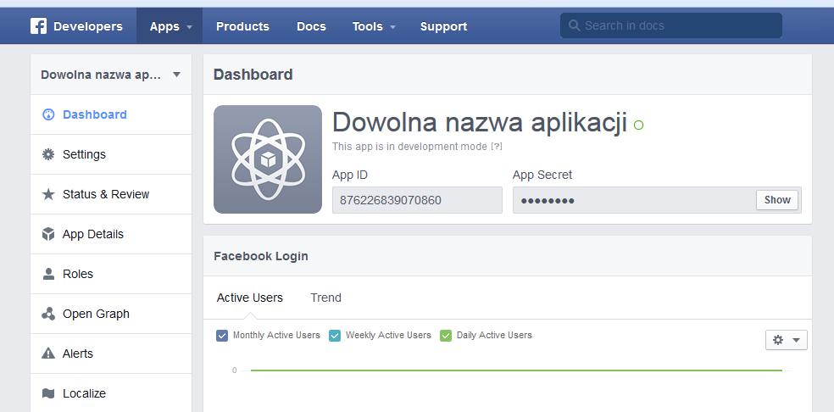Open Dashboard via its gauge icon
The width and height of the screenshot is (834, 412).
48,114
